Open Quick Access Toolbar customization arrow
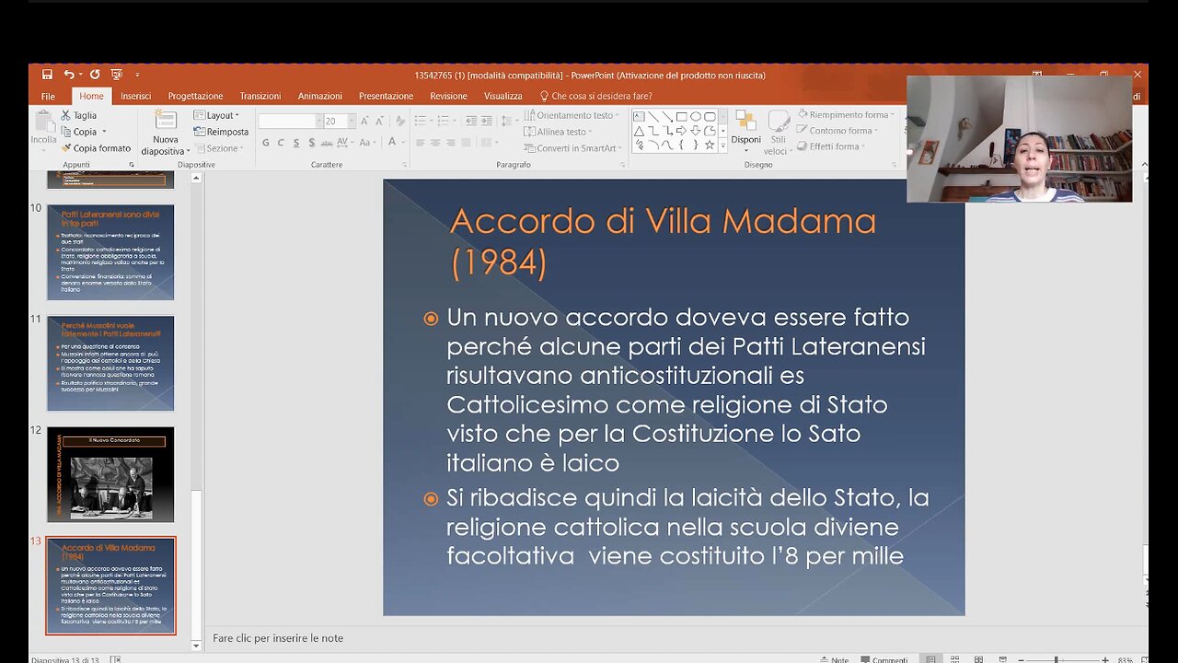The image size is (1178, 663). [x=137, y=75]
